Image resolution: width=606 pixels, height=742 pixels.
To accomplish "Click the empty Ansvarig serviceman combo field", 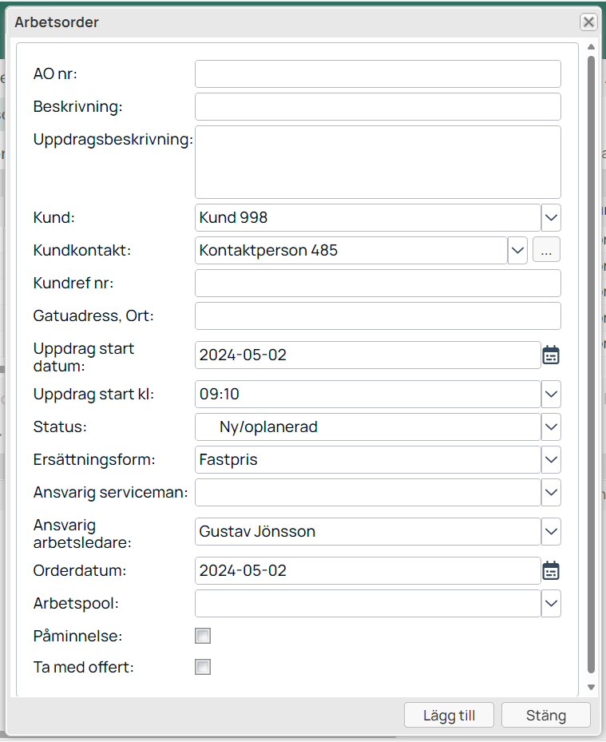I will click(367, 492).
